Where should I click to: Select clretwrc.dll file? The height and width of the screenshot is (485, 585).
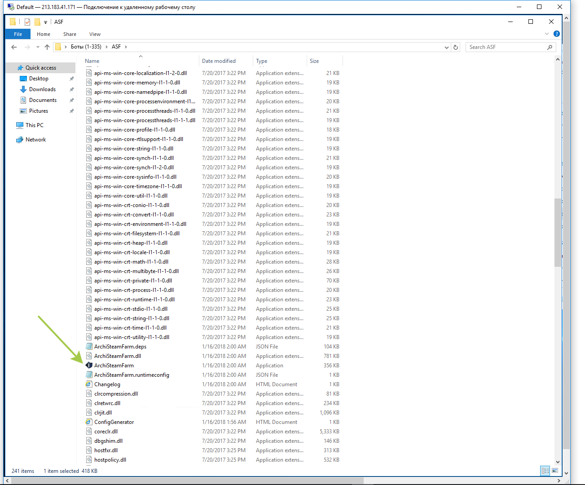click(107, 403)
